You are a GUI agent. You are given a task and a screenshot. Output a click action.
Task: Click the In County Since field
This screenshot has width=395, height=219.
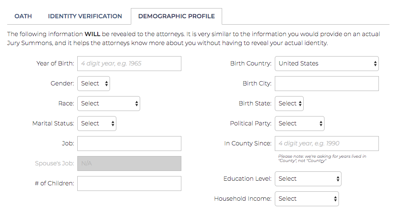pyautogui.click(x=327, y=143)
